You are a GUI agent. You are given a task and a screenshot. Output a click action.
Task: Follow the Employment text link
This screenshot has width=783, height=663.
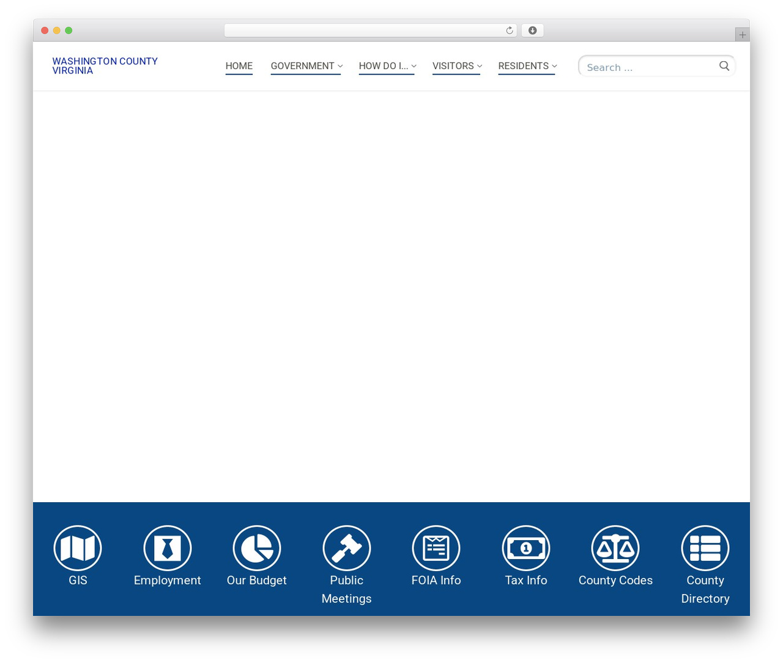tap(168, 580)
